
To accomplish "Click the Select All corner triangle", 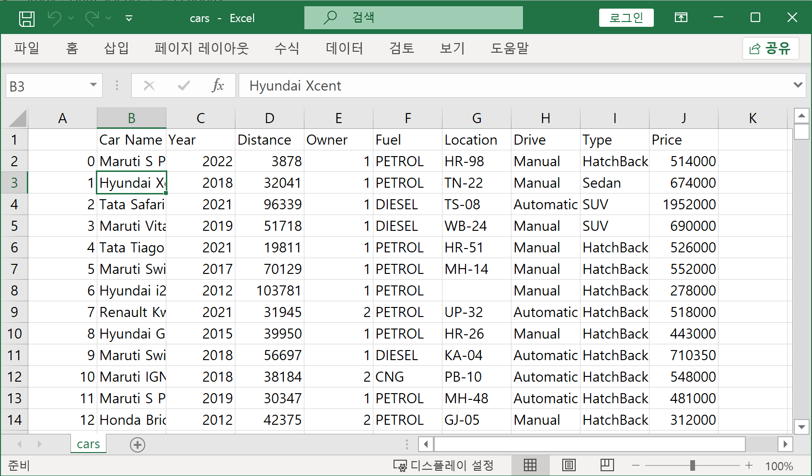I will coord(17,118).
